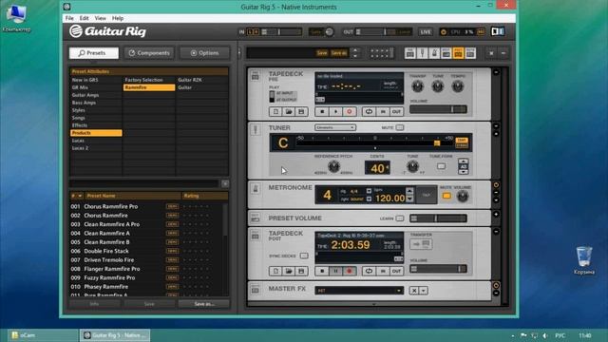This screenshot has width=608, height=342.
Task: Switch to the Options tab
Action: (x=204, y=53)
